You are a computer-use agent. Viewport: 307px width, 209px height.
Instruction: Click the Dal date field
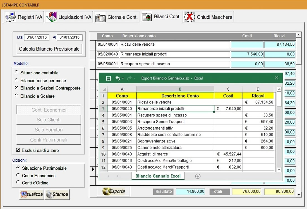coord(37,37)
